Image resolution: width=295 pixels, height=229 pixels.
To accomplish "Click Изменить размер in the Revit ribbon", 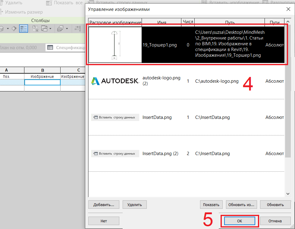I will click(21, 12).
